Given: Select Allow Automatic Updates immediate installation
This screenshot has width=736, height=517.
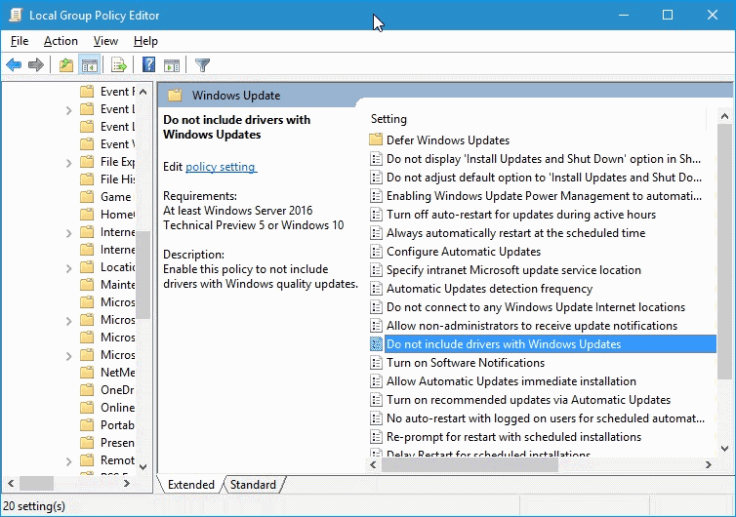Looking at the screenshot, I should coord(511,381).
